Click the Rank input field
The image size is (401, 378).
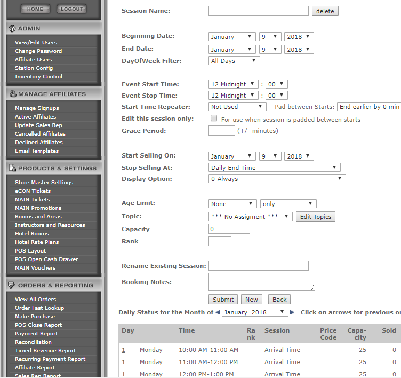tap(220, 241)
